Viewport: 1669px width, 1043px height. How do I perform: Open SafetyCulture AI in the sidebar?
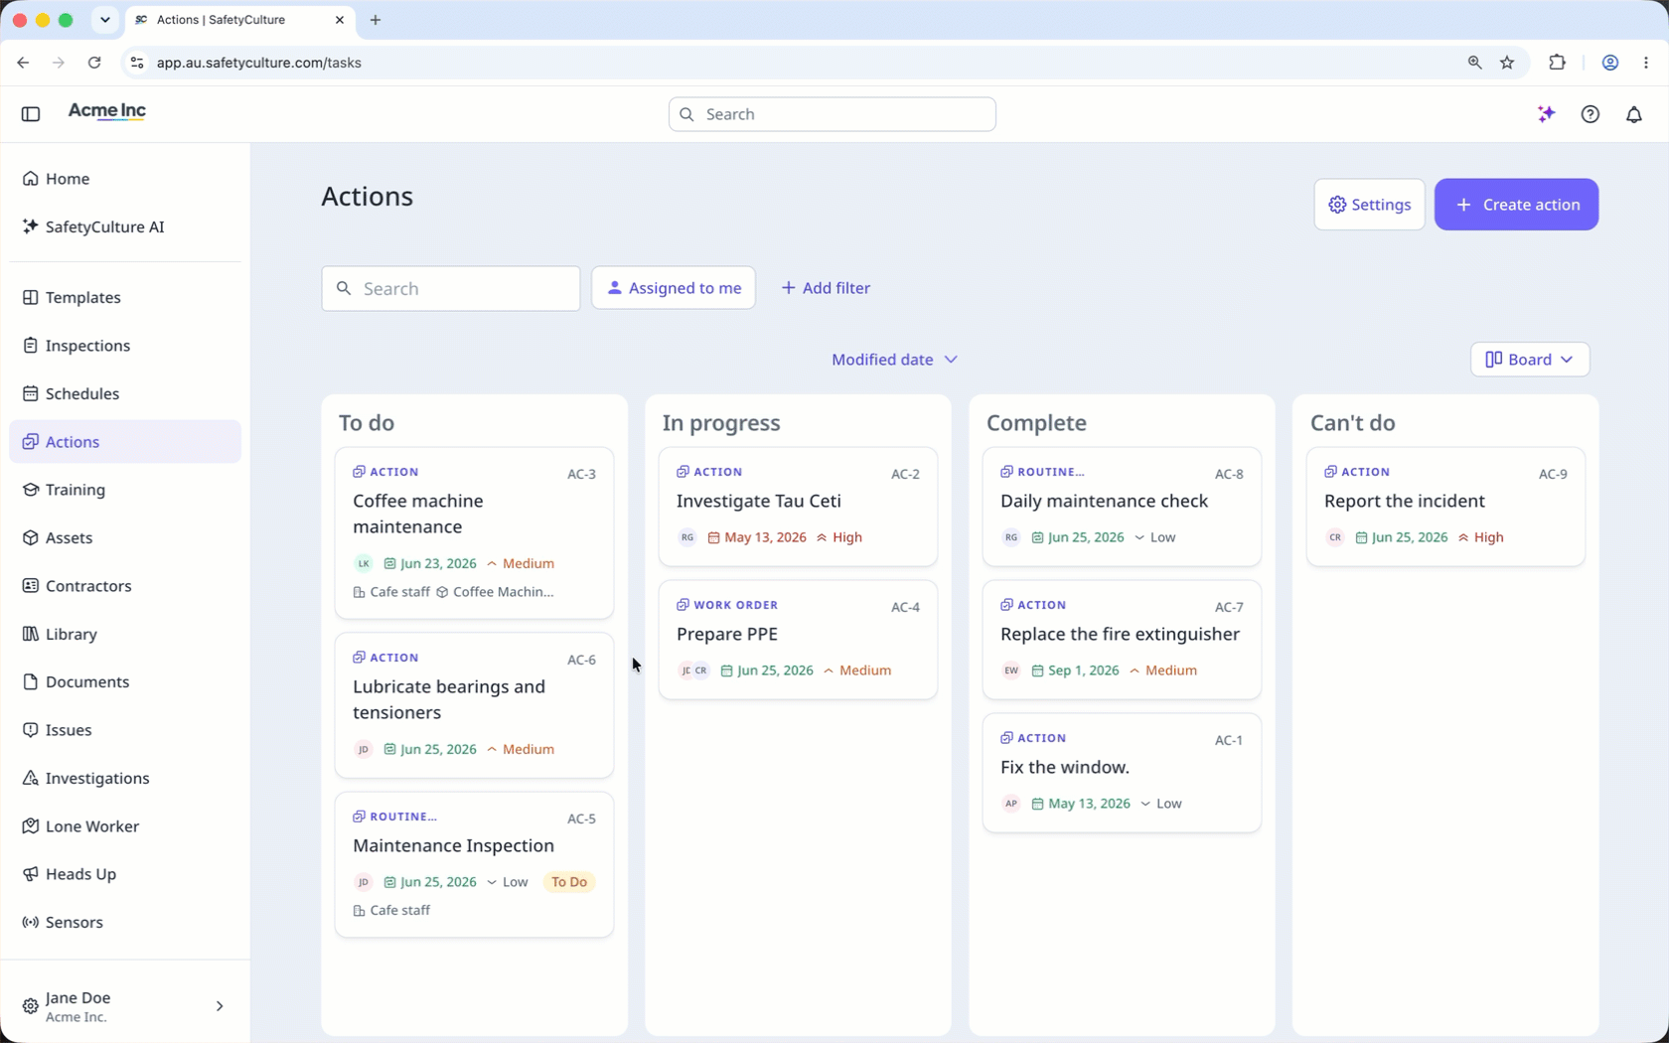125,226
